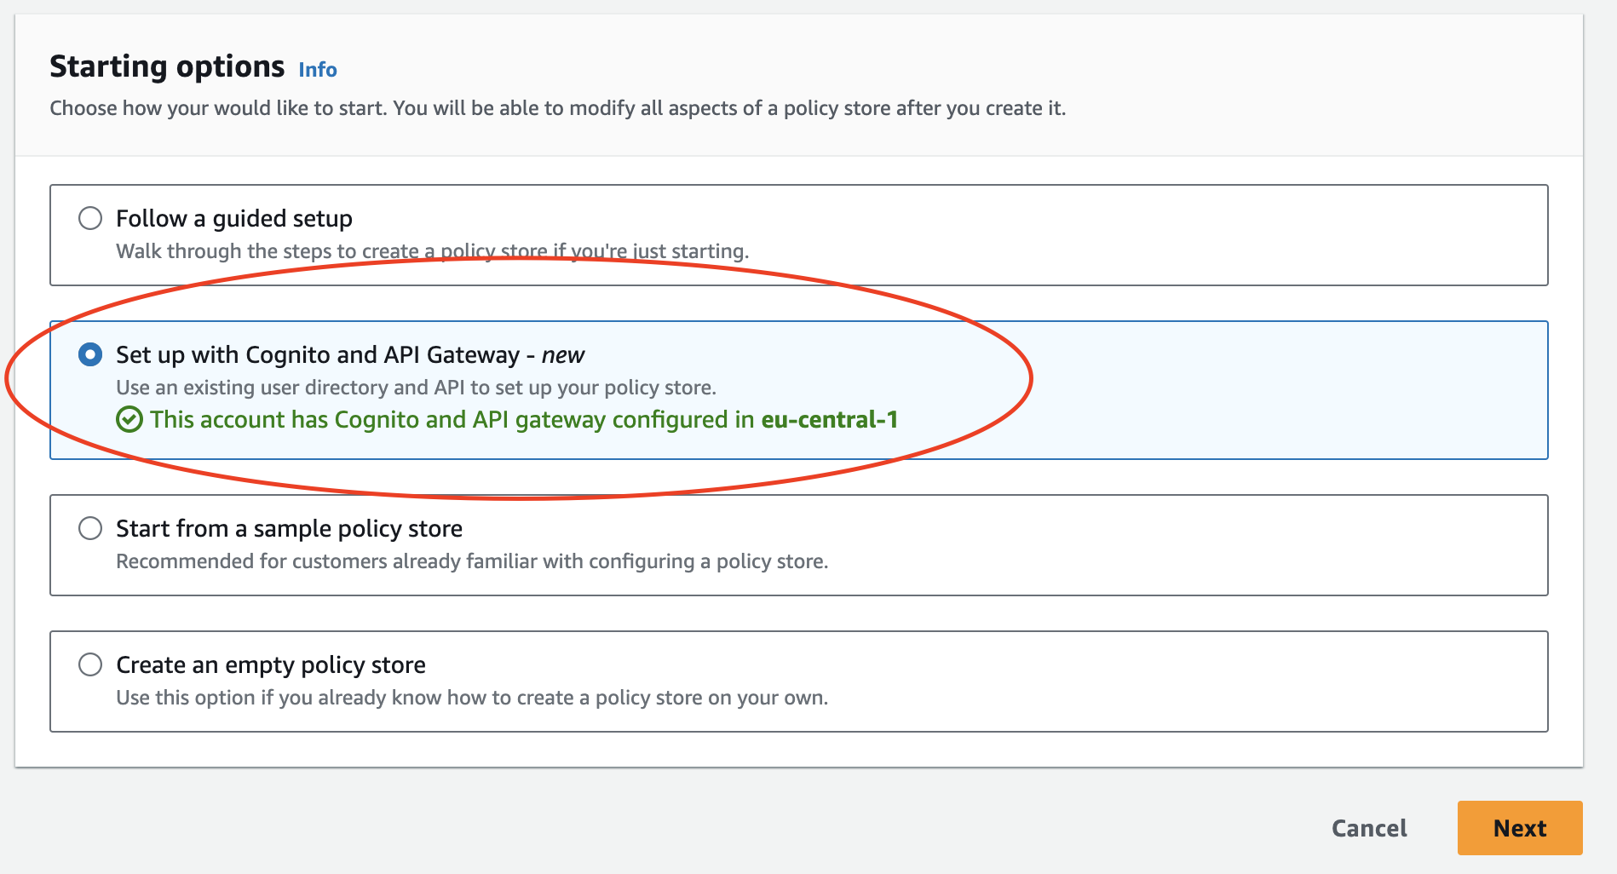Click the 'Create an empty policy store' label
The width and height of the screenshot is (1617, 874).
271,665
